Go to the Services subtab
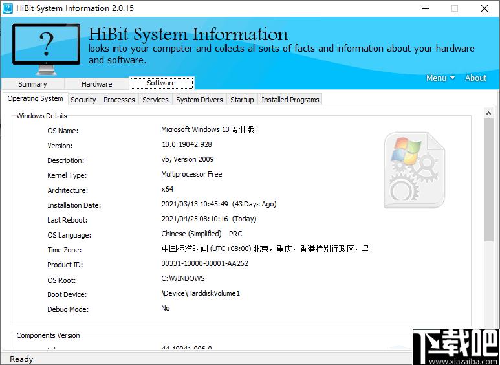The width and height of the screenshot is (500, 365). click(x=155, y=100)
